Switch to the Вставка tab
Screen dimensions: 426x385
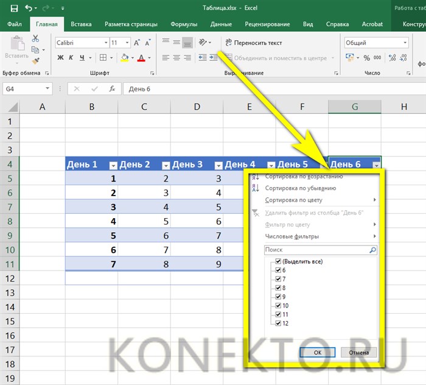tap(81, 24)
